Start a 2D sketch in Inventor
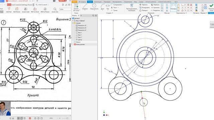This screenshot has width=214, height=120. pyautogui.click(x=76, y=7)
